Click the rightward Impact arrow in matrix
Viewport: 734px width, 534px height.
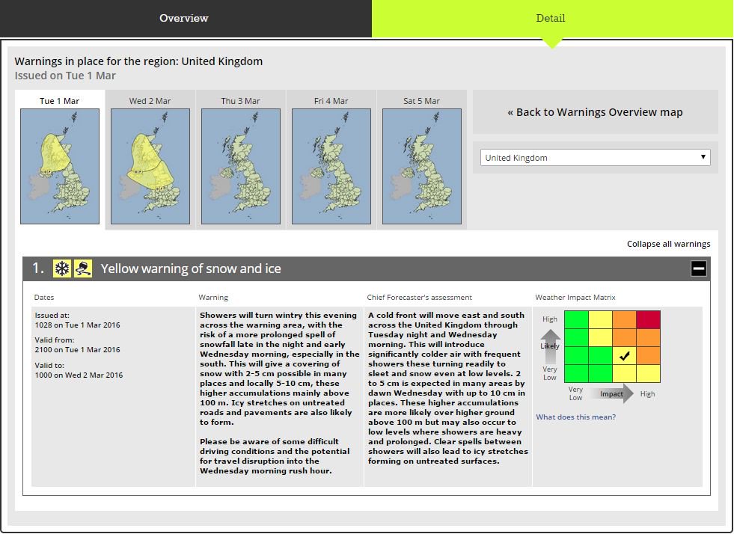pyautogui.click(x=612, y=393)
